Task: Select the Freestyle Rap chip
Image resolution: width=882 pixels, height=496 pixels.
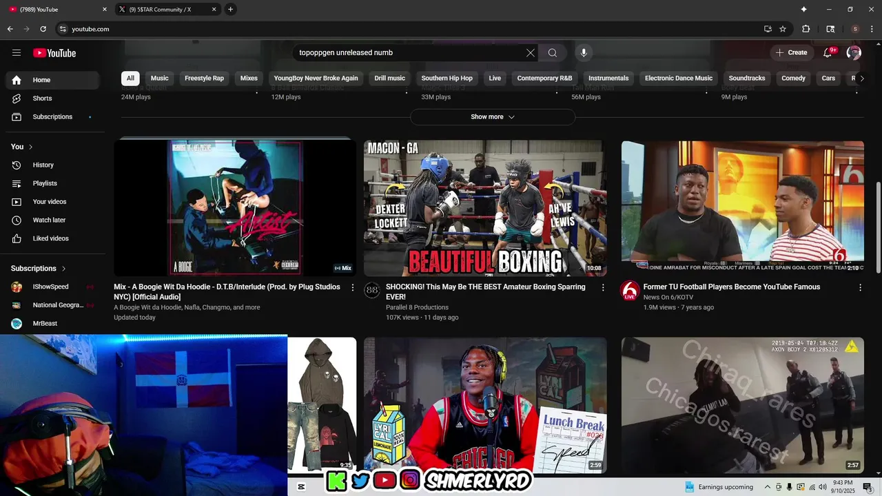Action: (x=204, y=79)
